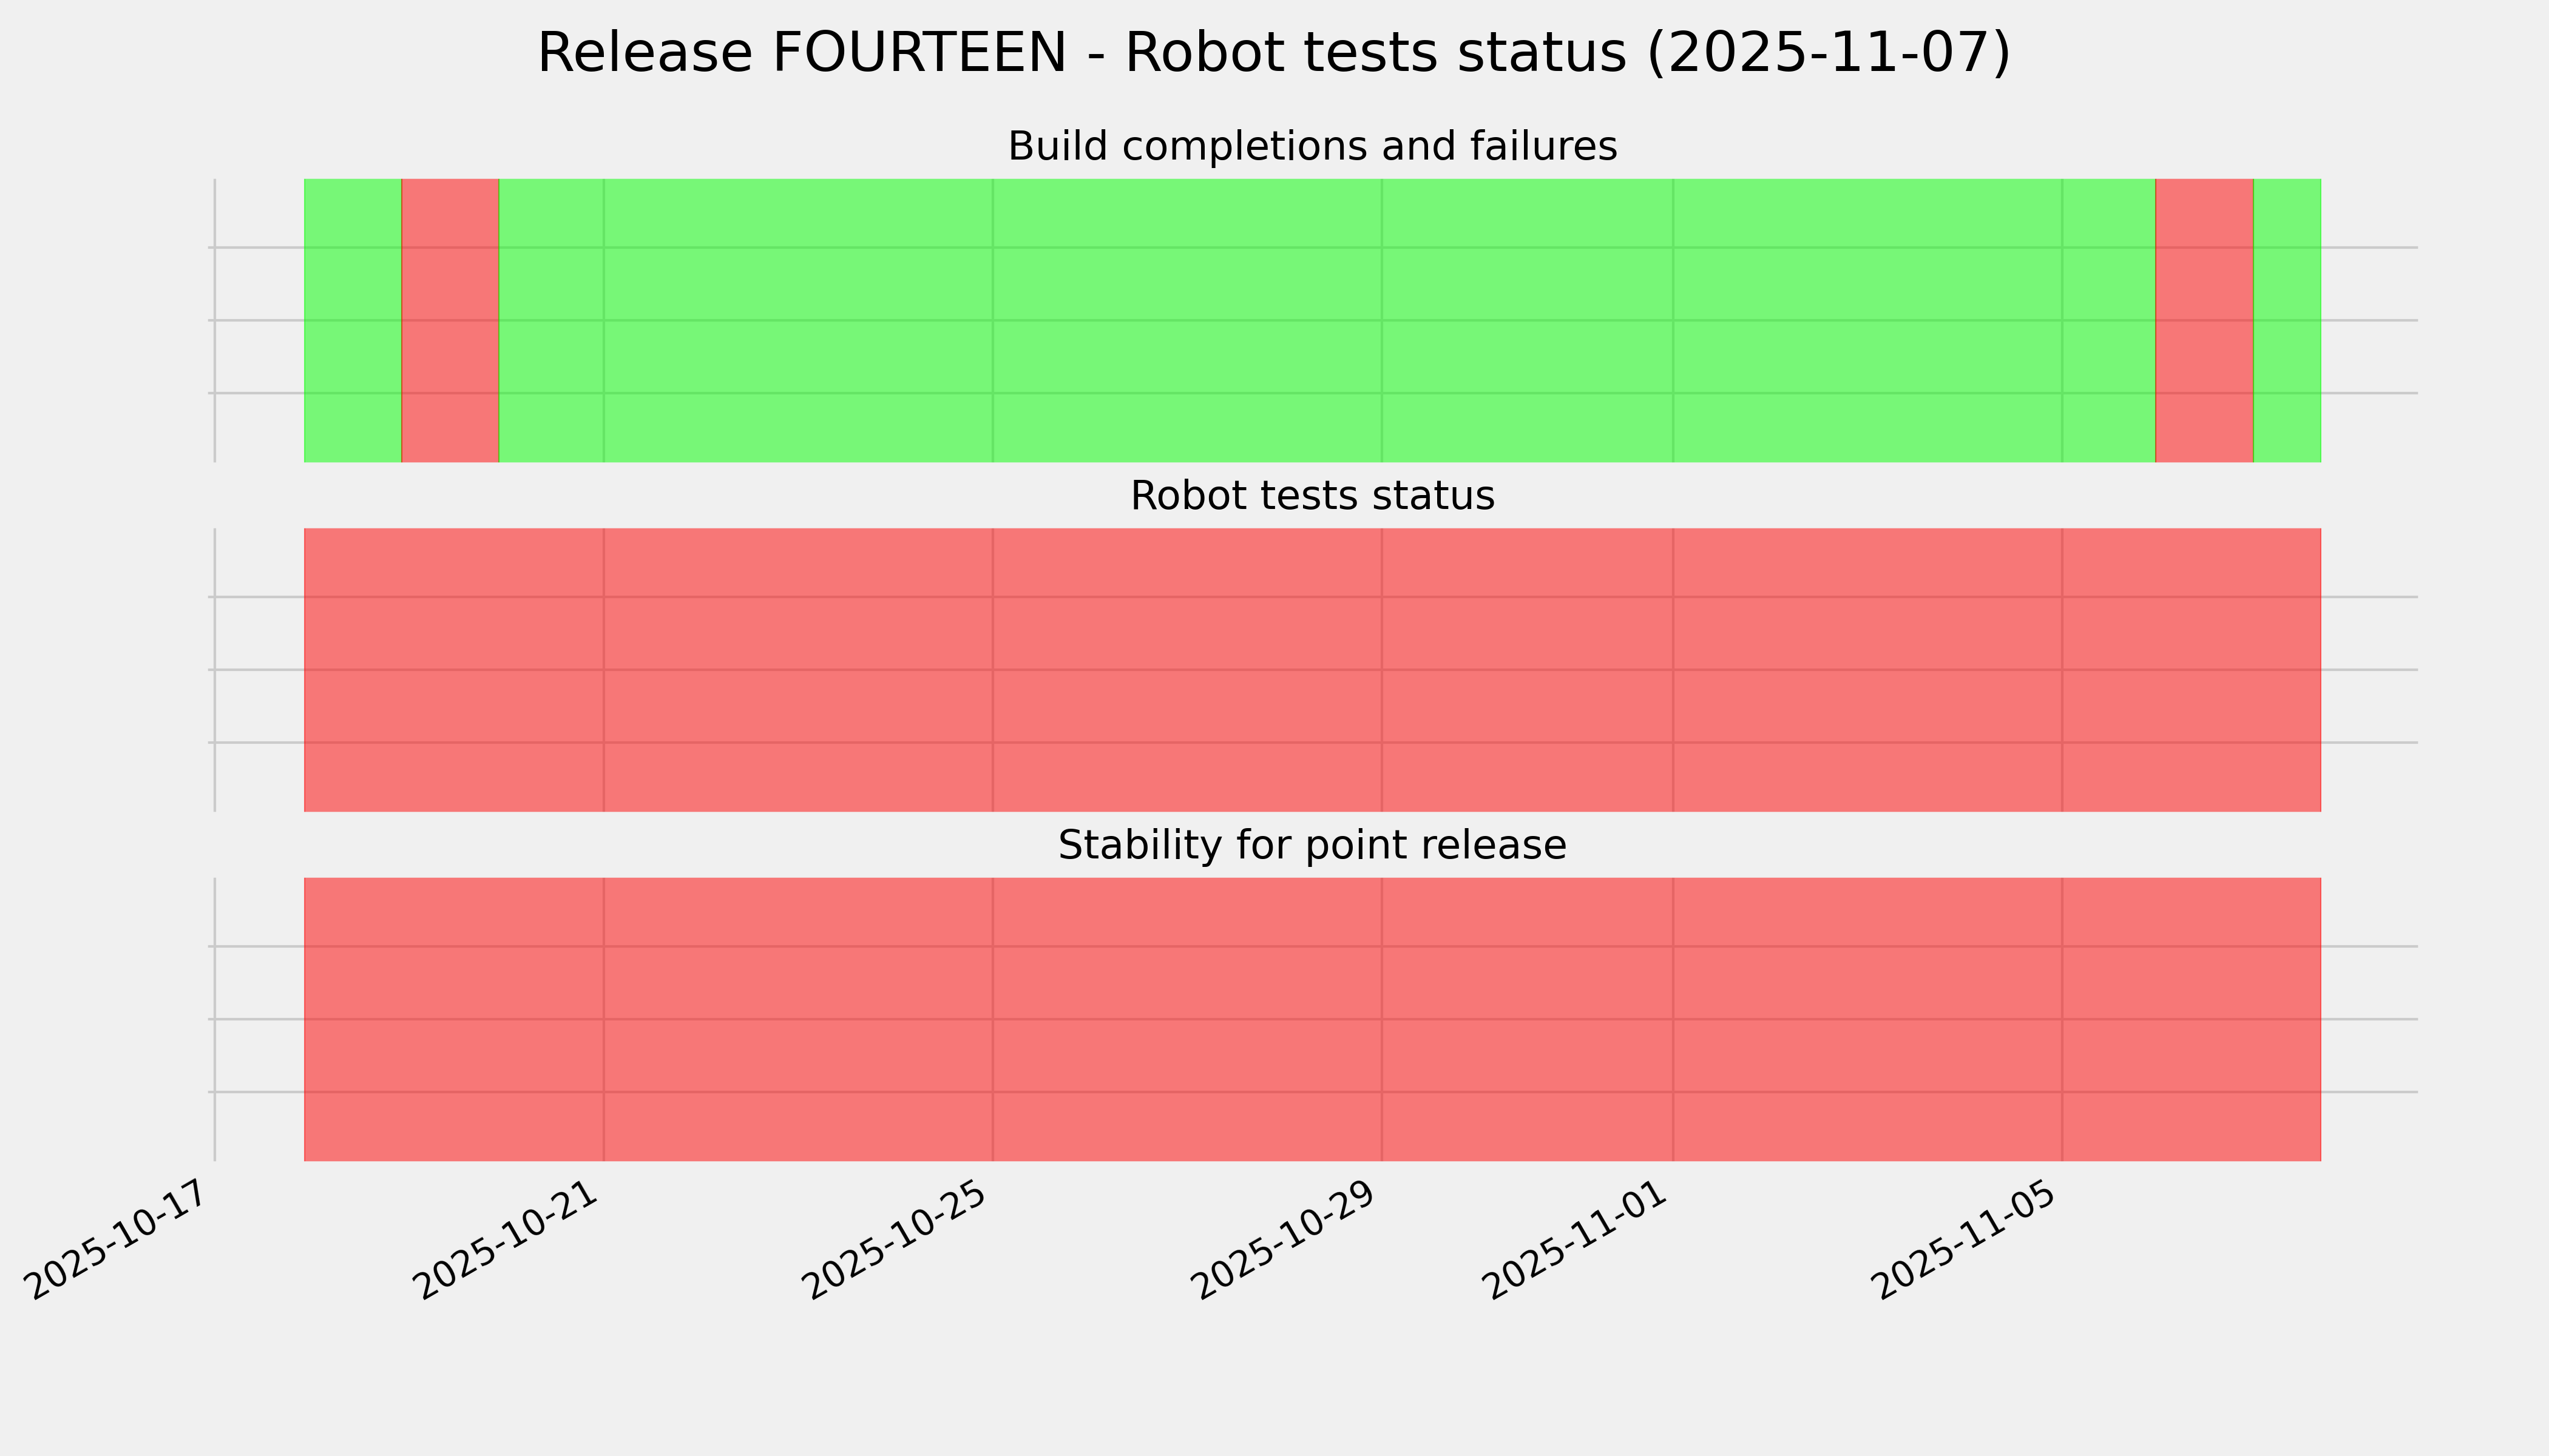Select the Build completions and failures subtitle
Image resolution: width=2549 pixels, height=1456 pixels.
(x=1312, y=147)
